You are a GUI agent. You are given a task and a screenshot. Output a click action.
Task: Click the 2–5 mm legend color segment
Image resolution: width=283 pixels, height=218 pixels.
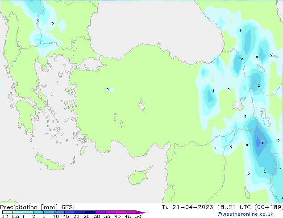(38, 212)
